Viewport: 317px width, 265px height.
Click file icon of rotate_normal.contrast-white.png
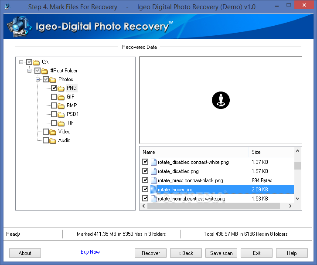tap(153, 198)
